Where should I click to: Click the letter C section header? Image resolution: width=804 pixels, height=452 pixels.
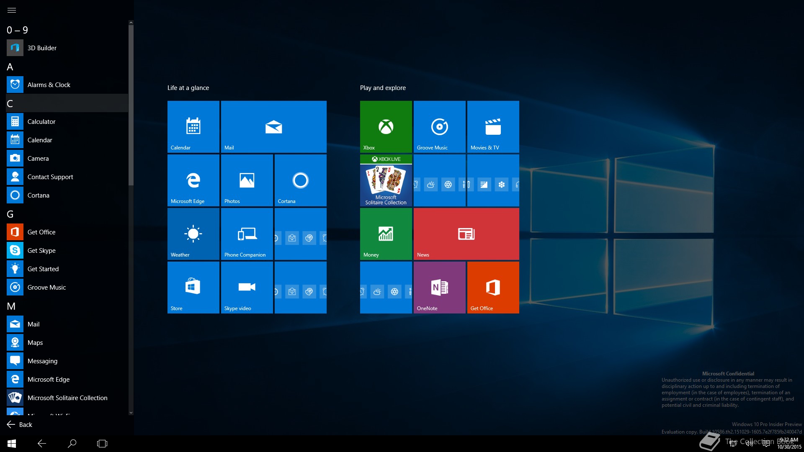coord(67,103)
